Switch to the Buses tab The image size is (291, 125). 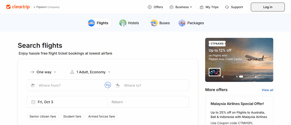[x=160, y=23]
